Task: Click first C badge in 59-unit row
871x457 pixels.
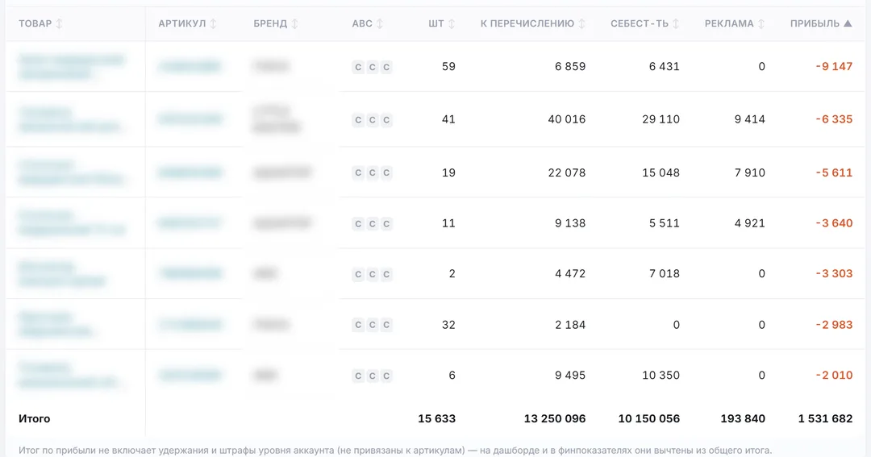Action: click(x=358, y=67)
